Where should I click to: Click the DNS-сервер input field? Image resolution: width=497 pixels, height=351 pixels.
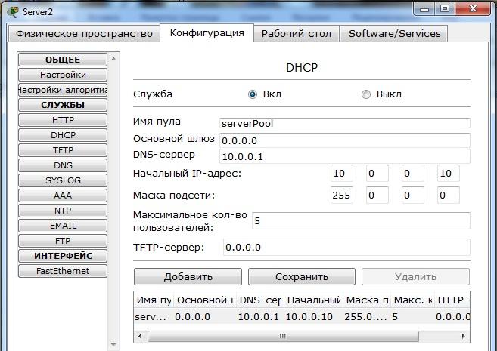344,156
